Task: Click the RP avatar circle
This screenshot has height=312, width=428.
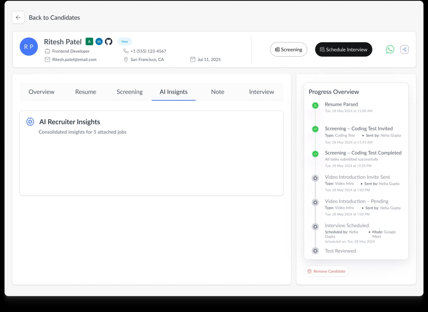Action: tap(29, 47)
